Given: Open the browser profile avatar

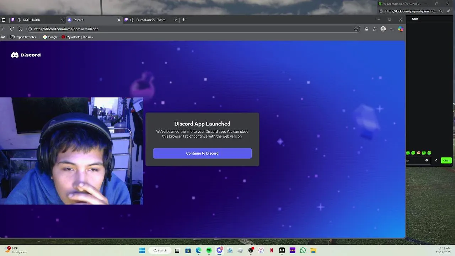Looking at the screenshot, I should [383, 29].
